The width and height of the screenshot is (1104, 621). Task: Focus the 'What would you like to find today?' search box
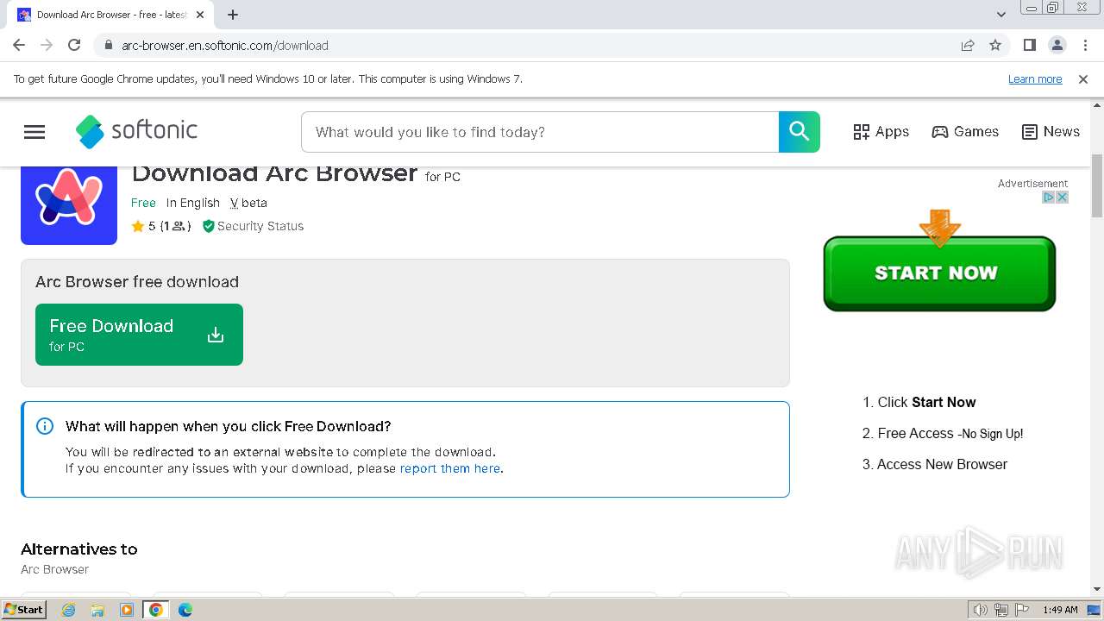[540, 132]
